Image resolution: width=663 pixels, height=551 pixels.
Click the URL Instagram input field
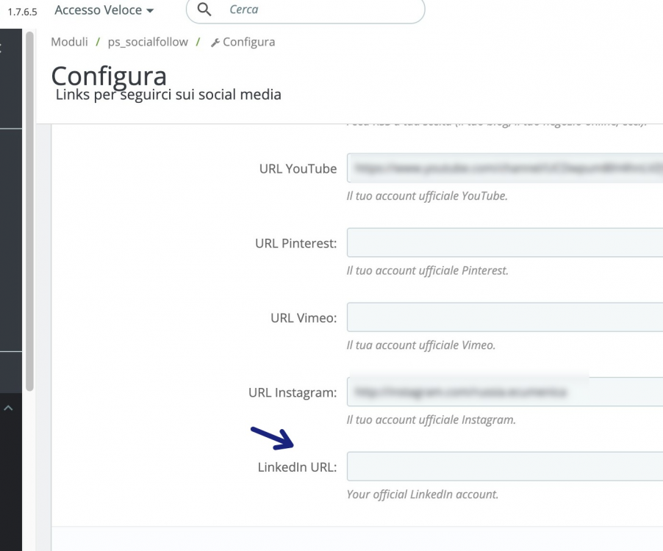(505, 392)
